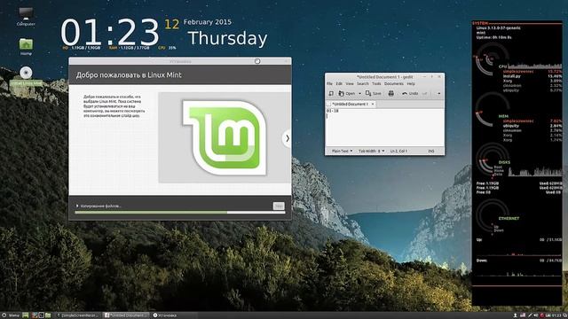568x319 pixels.
Task: Click the Print icon in gedit toolbar
Action: click(x=390, y=93)
